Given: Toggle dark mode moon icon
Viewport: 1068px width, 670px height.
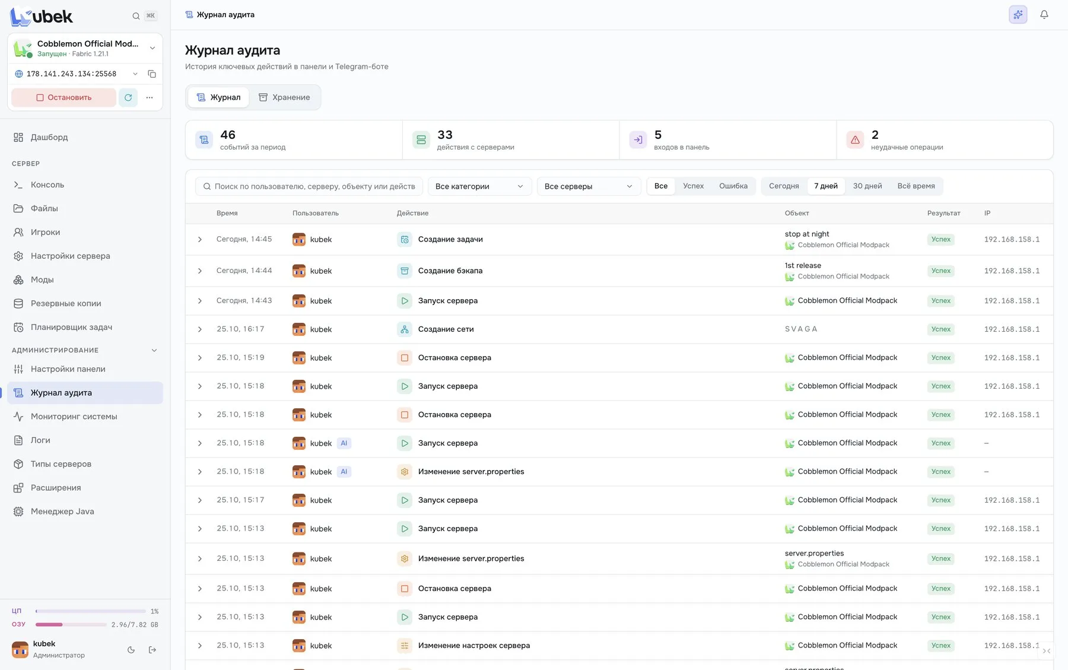Looking at the screenshot, I should pos(131,650).
